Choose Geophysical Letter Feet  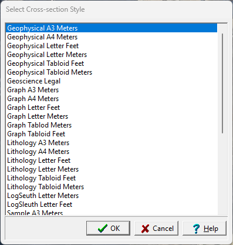pyautogui.click(x=112, y=46)
